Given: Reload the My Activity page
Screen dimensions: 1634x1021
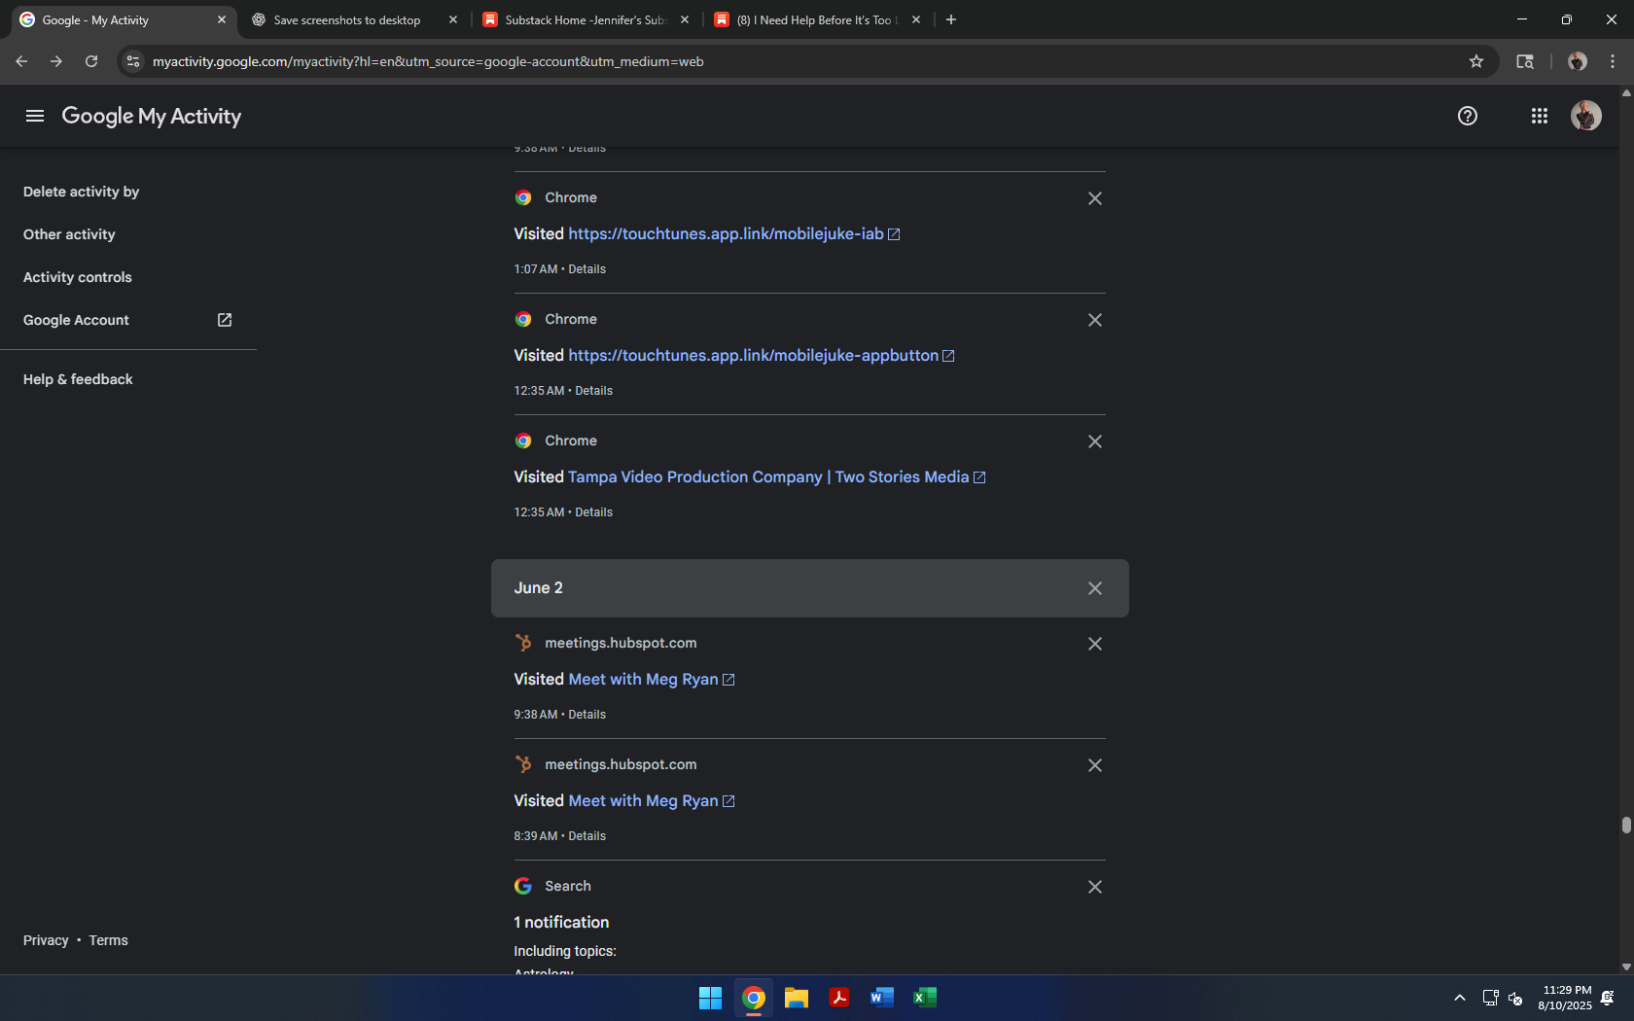Looking at the screenshot, I should [x=91, y=61].
